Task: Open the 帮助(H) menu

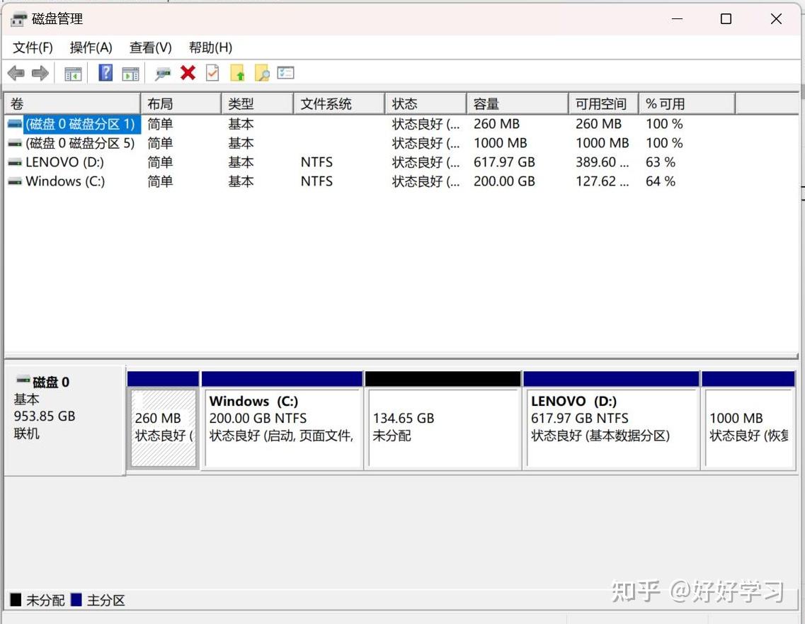Action: click(x=210, y=47)
